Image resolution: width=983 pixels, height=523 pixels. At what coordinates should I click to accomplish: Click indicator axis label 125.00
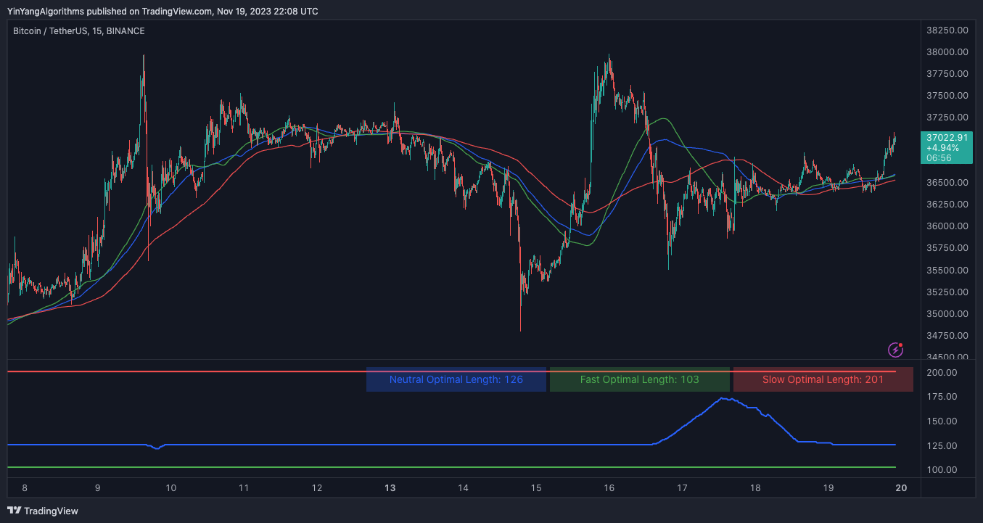[x=942, y=446]
